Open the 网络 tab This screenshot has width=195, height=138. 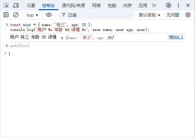pos(96,6)
